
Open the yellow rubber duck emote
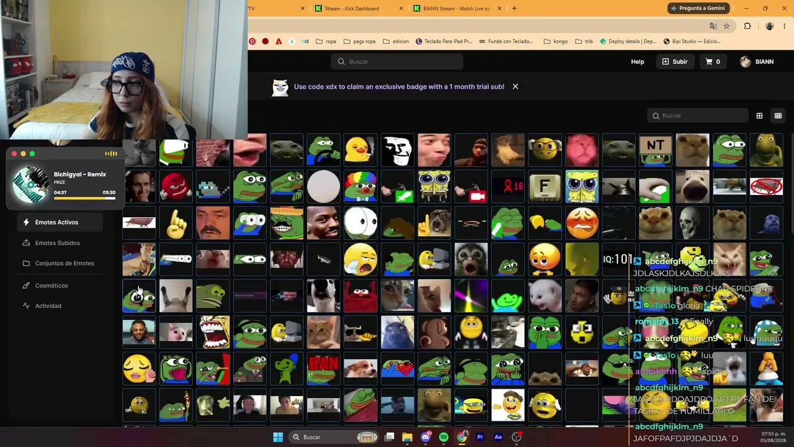pos(360,150)
